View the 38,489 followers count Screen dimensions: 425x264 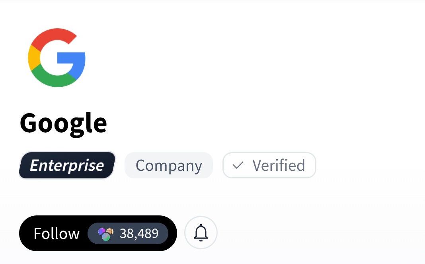pos(139,234)
